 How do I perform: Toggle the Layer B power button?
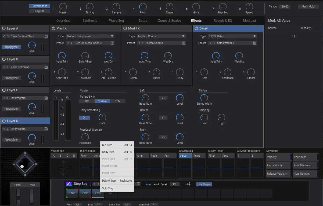click(4, 59)
